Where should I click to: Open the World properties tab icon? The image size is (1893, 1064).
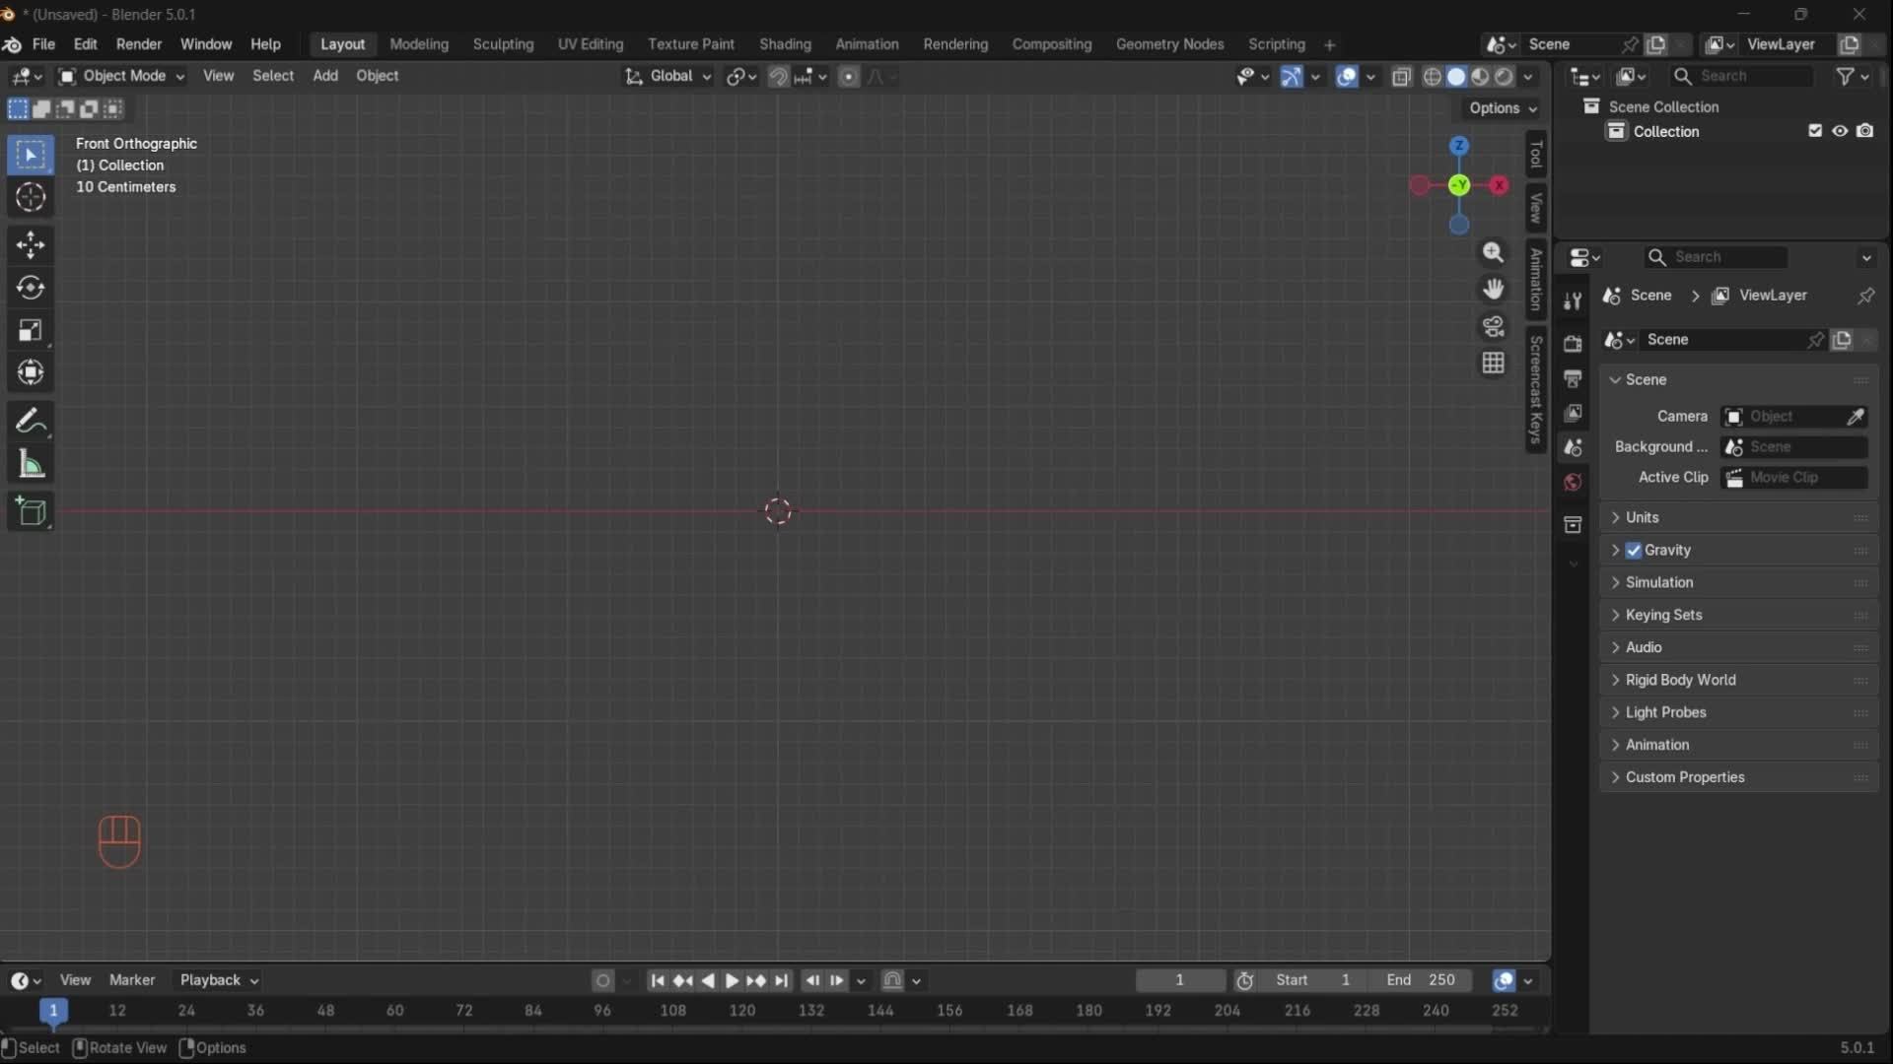[1573, 483]
